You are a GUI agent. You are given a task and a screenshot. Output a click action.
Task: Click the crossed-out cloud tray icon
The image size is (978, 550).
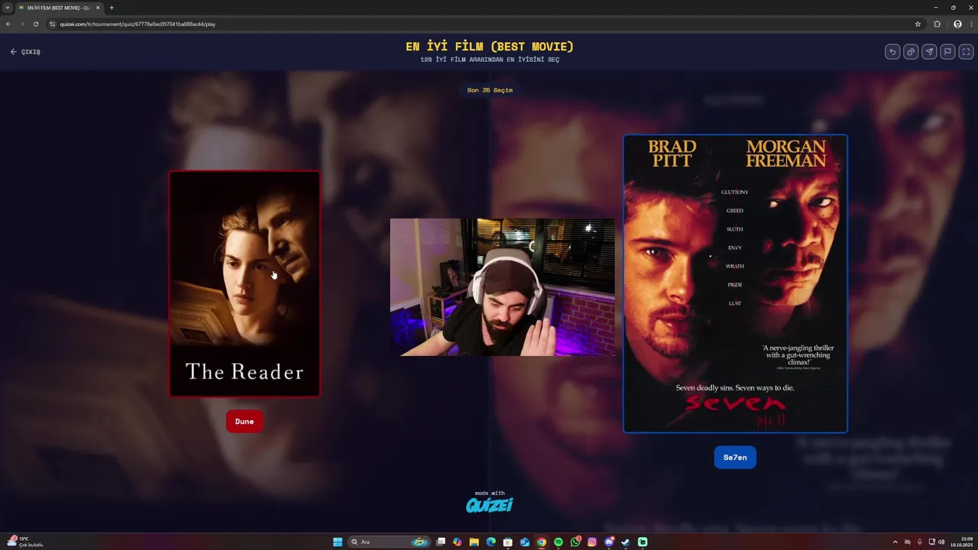pos(908,542)
